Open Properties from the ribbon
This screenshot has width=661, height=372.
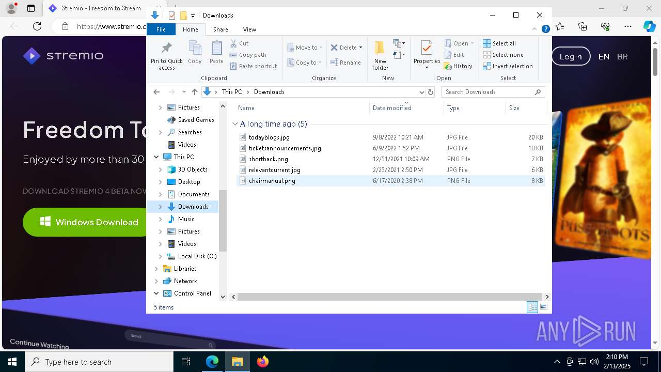click(x=427, y=55)
